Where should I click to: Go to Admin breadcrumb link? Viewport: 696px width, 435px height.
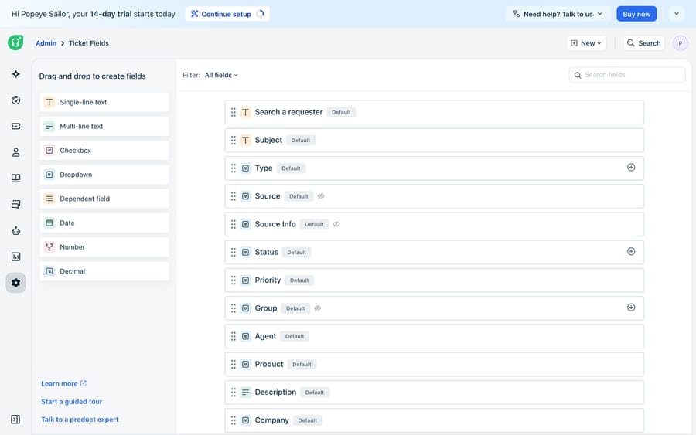(46, 43)
